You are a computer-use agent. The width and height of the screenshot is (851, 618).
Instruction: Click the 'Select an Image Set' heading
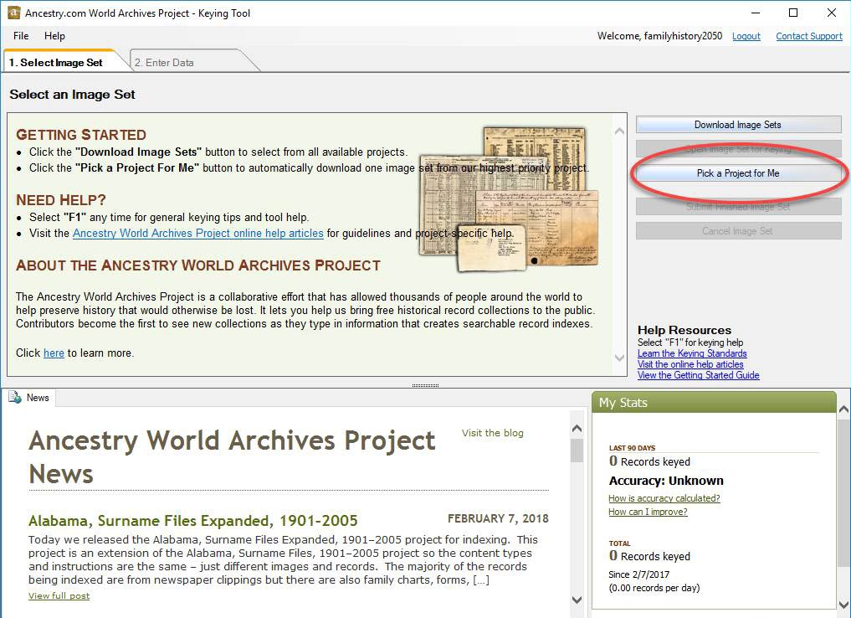pyautogui.click(x=72, y=95)
